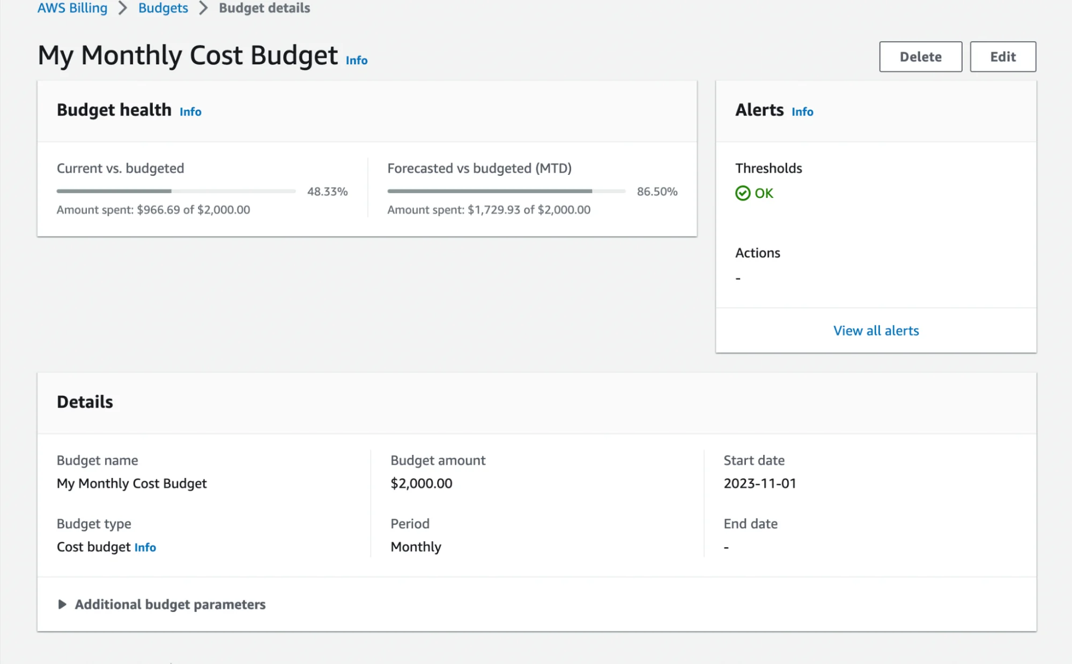Edit the monthly cost budget
The image size is (1072, 664).
(1003, 56)
